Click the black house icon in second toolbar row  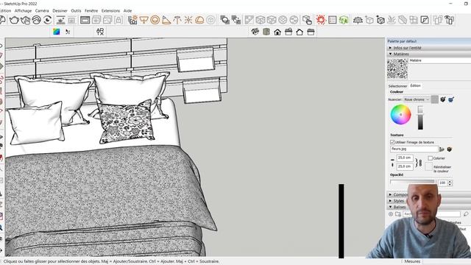click(277, 32)
